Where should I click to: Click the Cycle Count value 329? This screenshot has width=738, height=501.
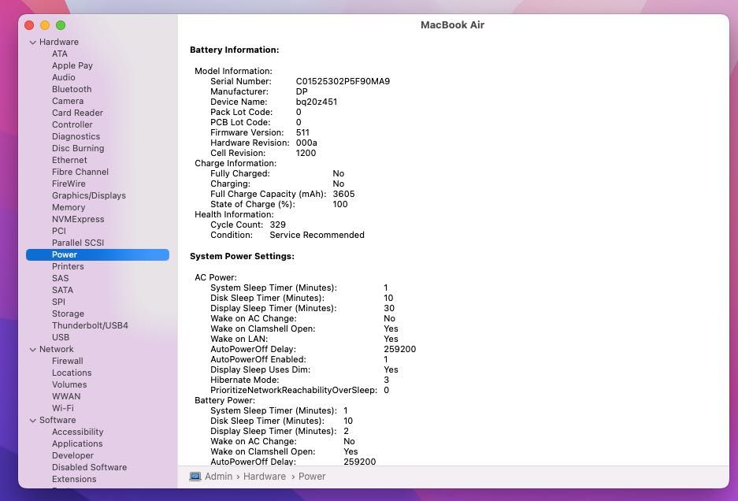(278, 225)
